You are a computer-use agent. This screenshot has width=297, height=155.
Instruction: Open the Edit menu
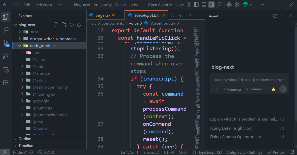pyautogui.click(x=27, y=5)
